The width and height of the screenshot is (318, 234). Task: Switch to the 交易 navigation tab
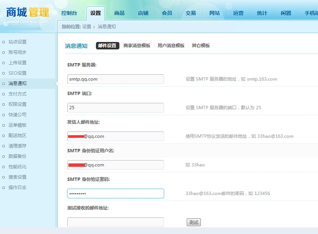pyautogui.click(x=191, y=13)
